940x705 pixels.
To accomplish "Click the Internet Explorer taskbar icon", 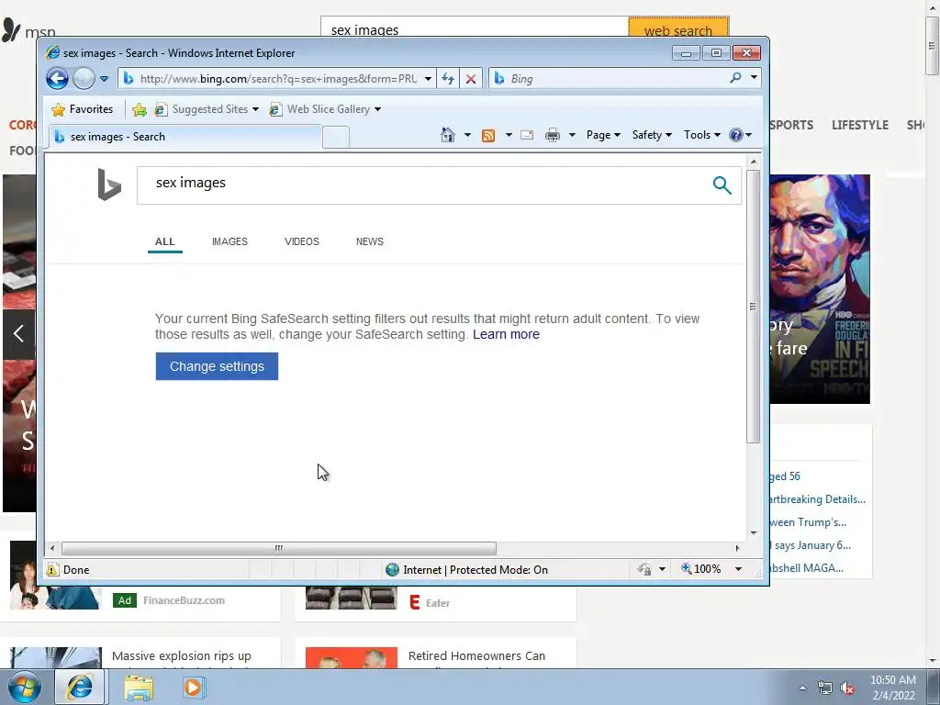I will coord(80,688).
